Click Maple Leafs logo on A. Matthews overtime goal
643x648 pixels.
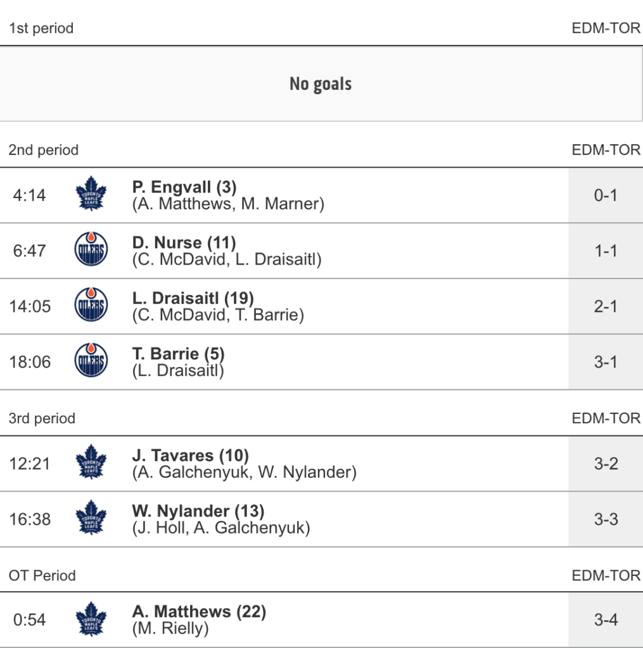[x=91, y=620]
